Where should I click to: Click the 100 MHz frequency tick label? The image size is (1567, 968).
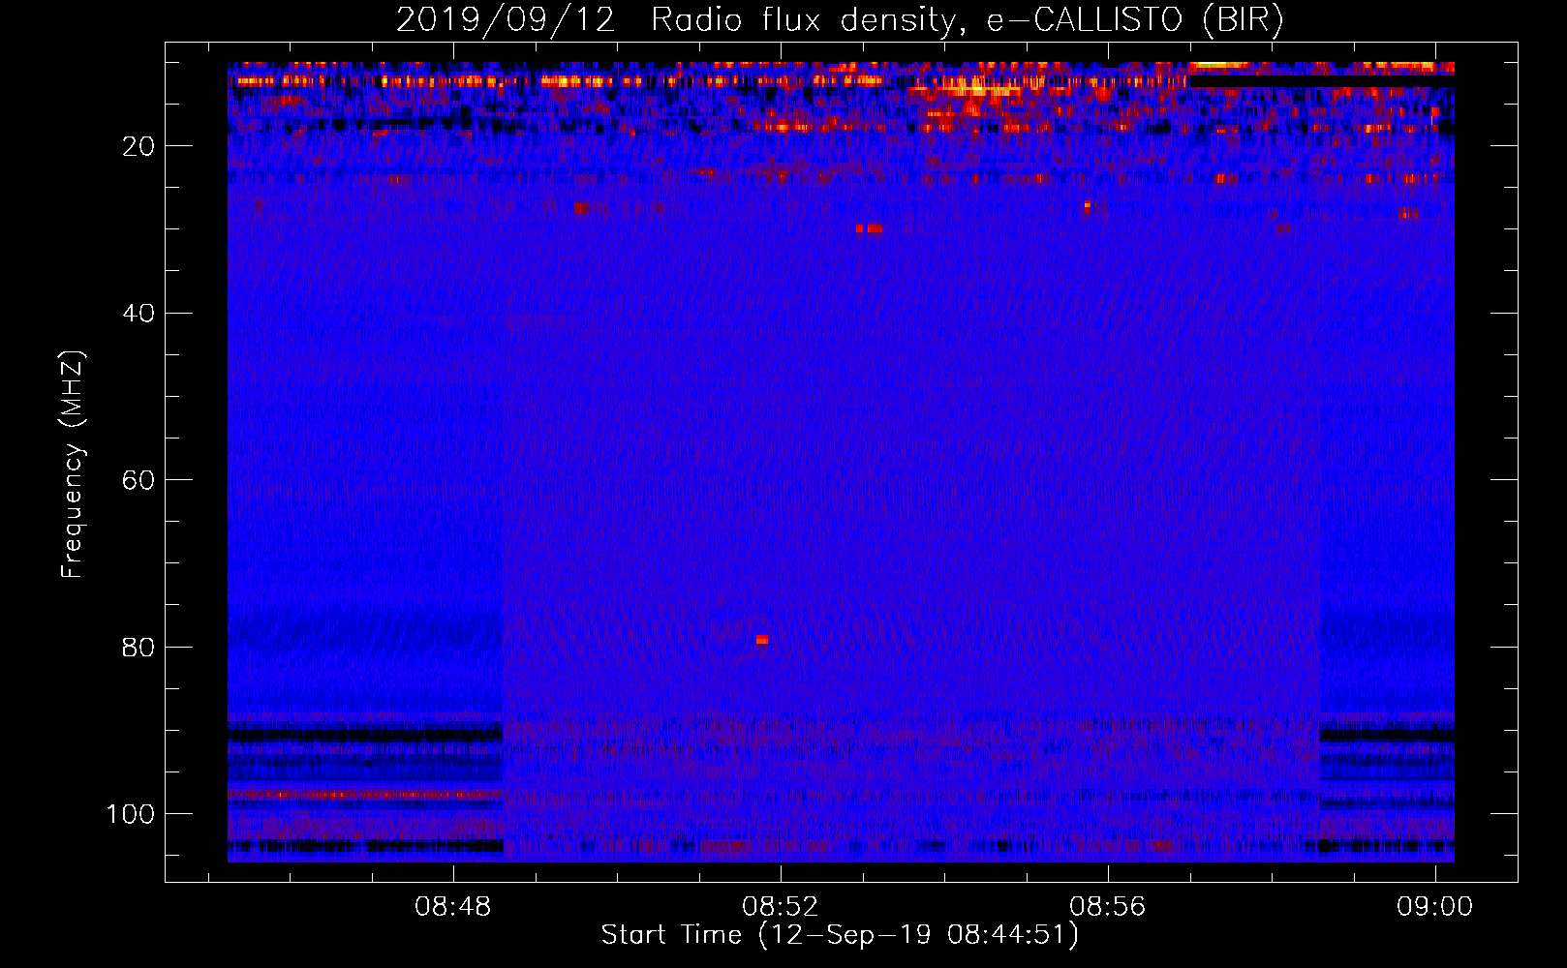(131, 814)
